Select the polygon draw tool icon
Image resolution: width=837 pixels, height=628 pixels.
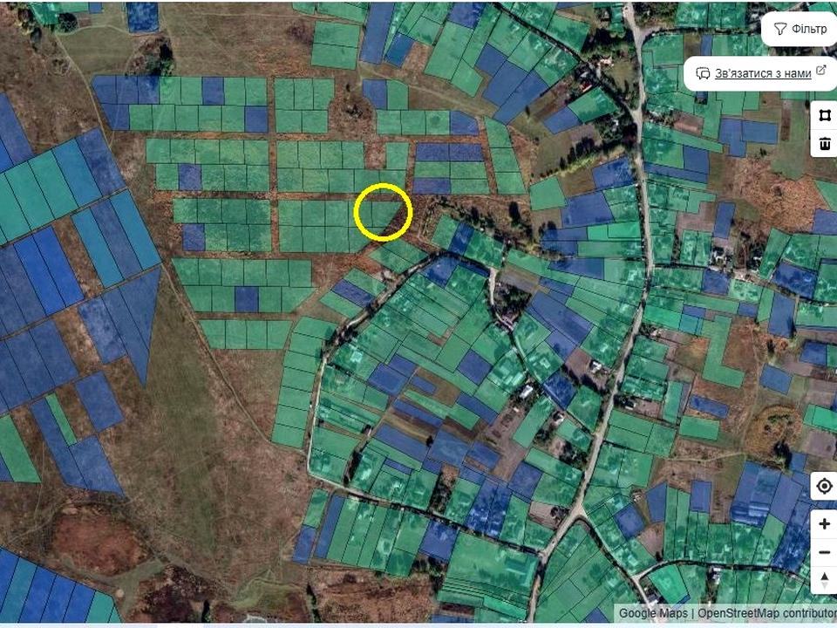click(x=825, y=115)
